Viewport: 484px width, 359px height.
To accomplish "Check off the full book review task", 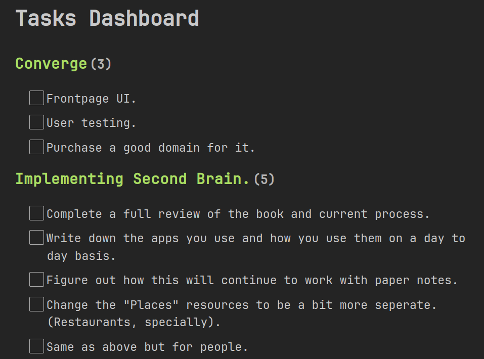I will click(x=36, y=213).
